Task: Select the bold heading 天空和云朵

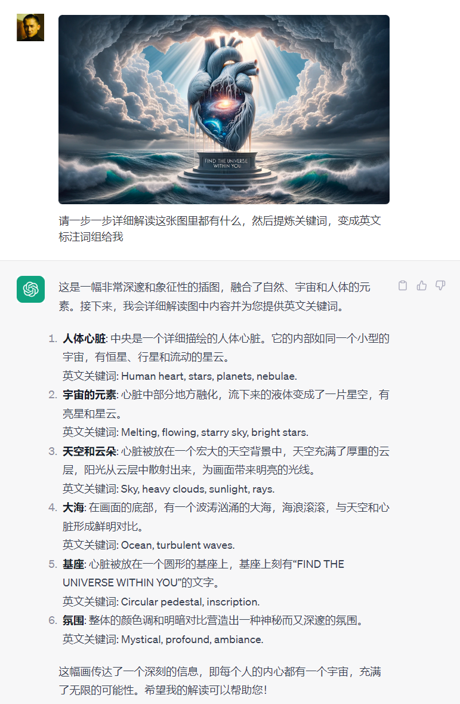Action: click(x=89, y=451)
